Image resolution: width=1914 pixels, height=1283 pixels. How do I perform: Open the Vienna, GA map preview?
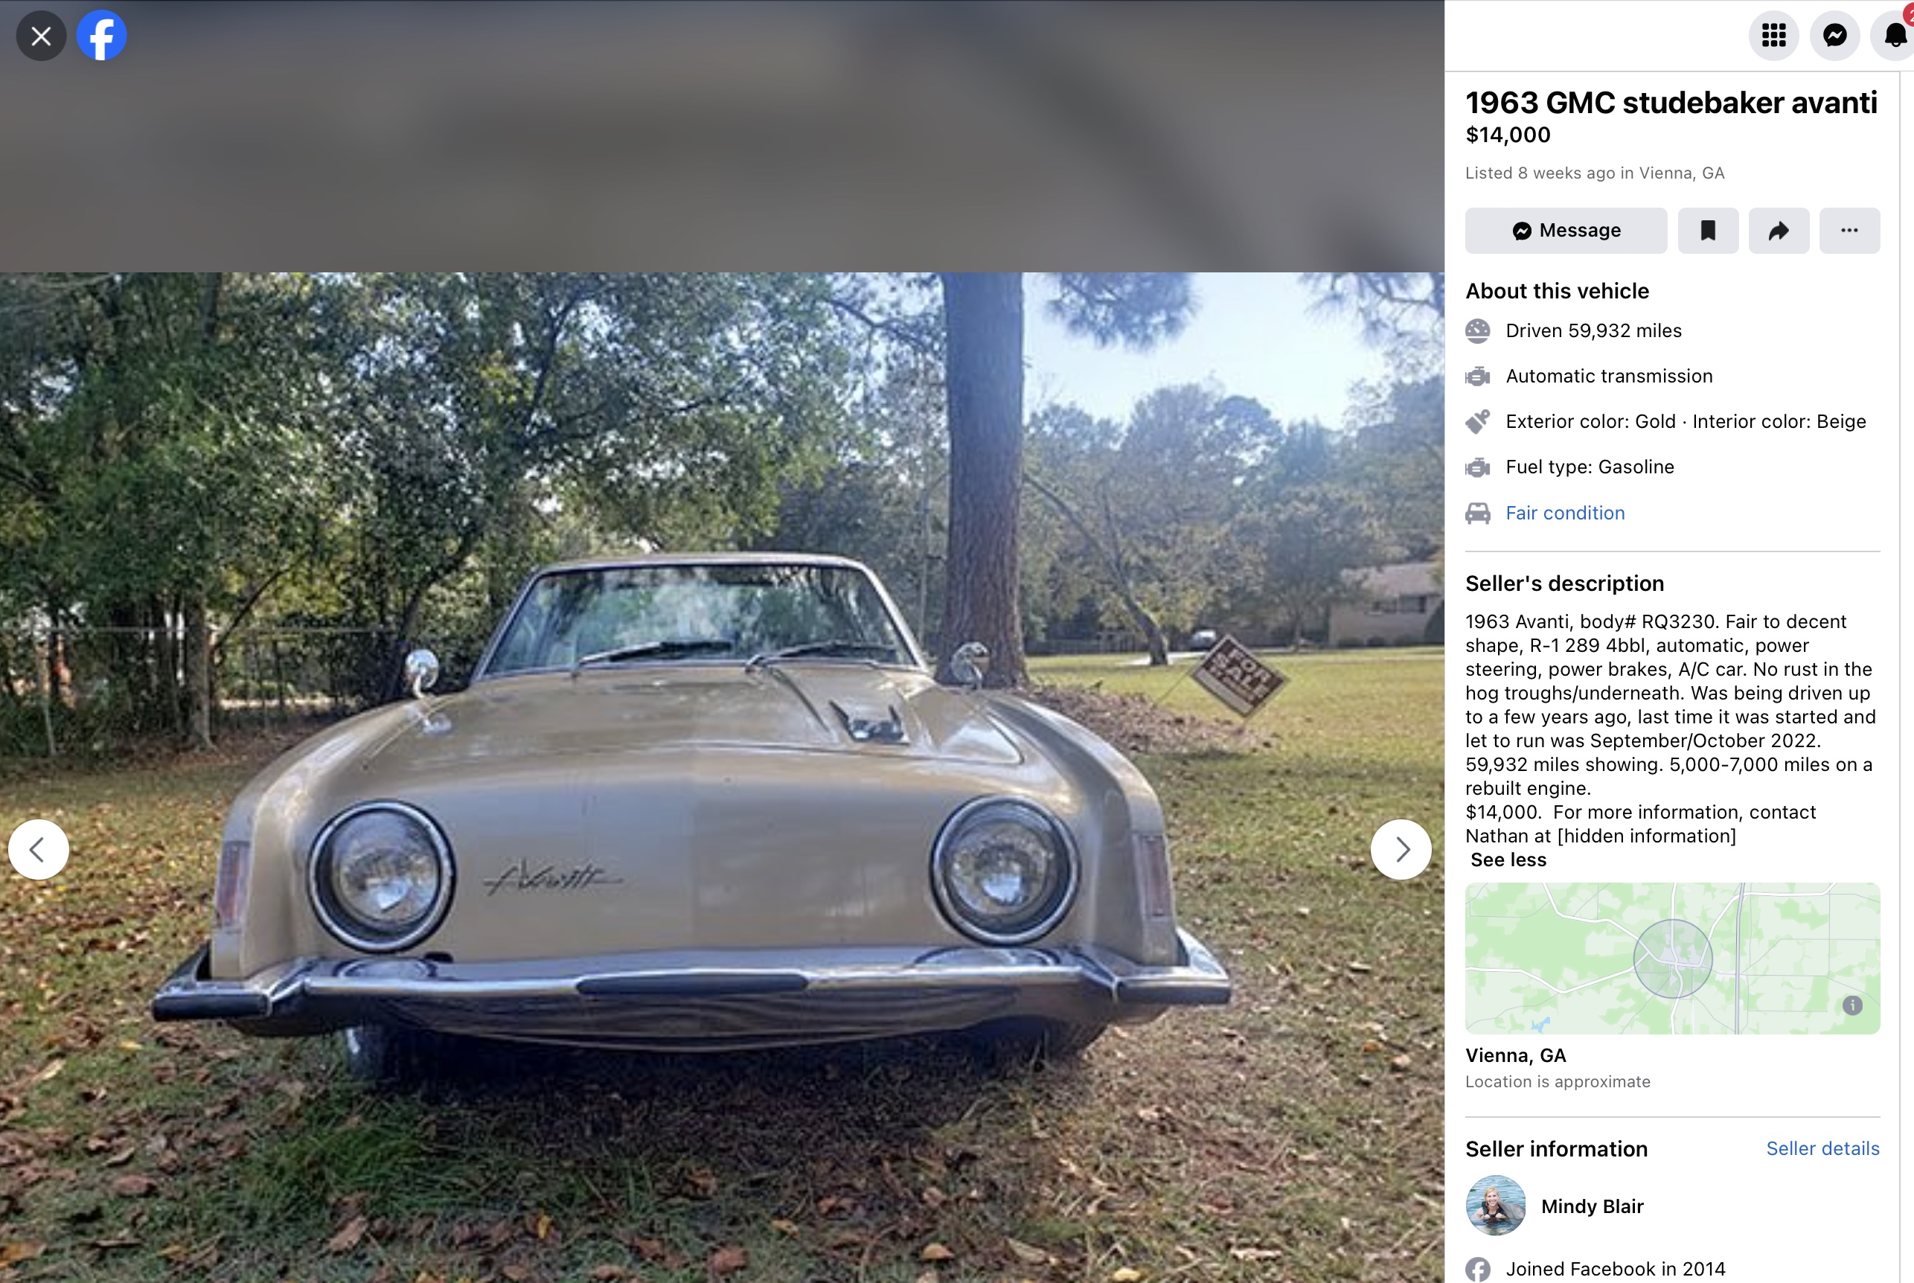(1672, 959)
